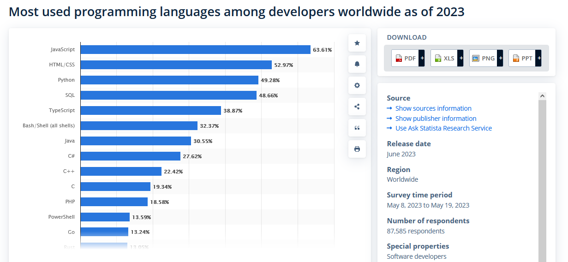This screenshot has height=262, width=568.
Task: Click the Source heading
Action: tap(399, 98)
